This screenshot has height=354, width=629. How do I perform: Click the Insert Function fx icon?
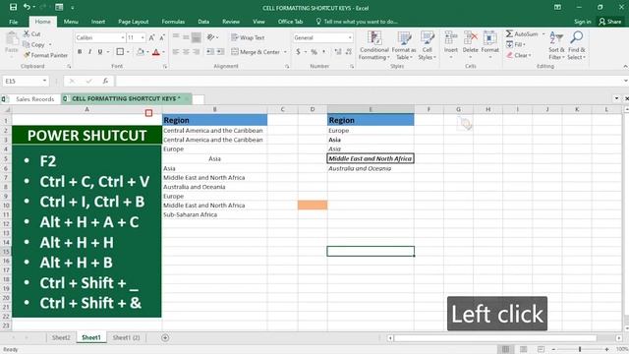pos(105,81)
